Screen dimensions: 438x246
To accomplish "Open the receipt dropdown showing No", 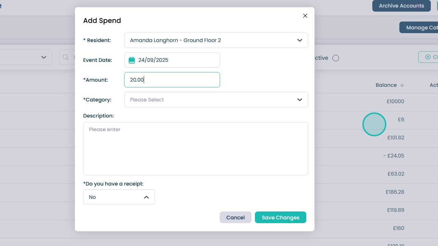I will tap(119, 197).
